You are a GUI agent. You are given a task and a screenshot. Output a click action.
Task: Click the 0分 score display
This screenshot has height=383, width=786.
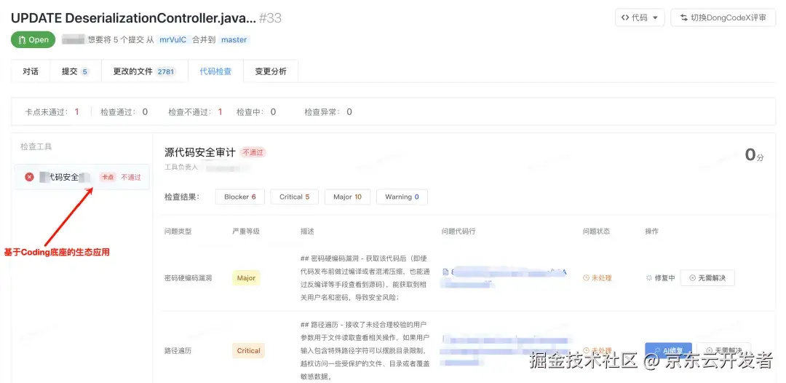click(755, 155)
